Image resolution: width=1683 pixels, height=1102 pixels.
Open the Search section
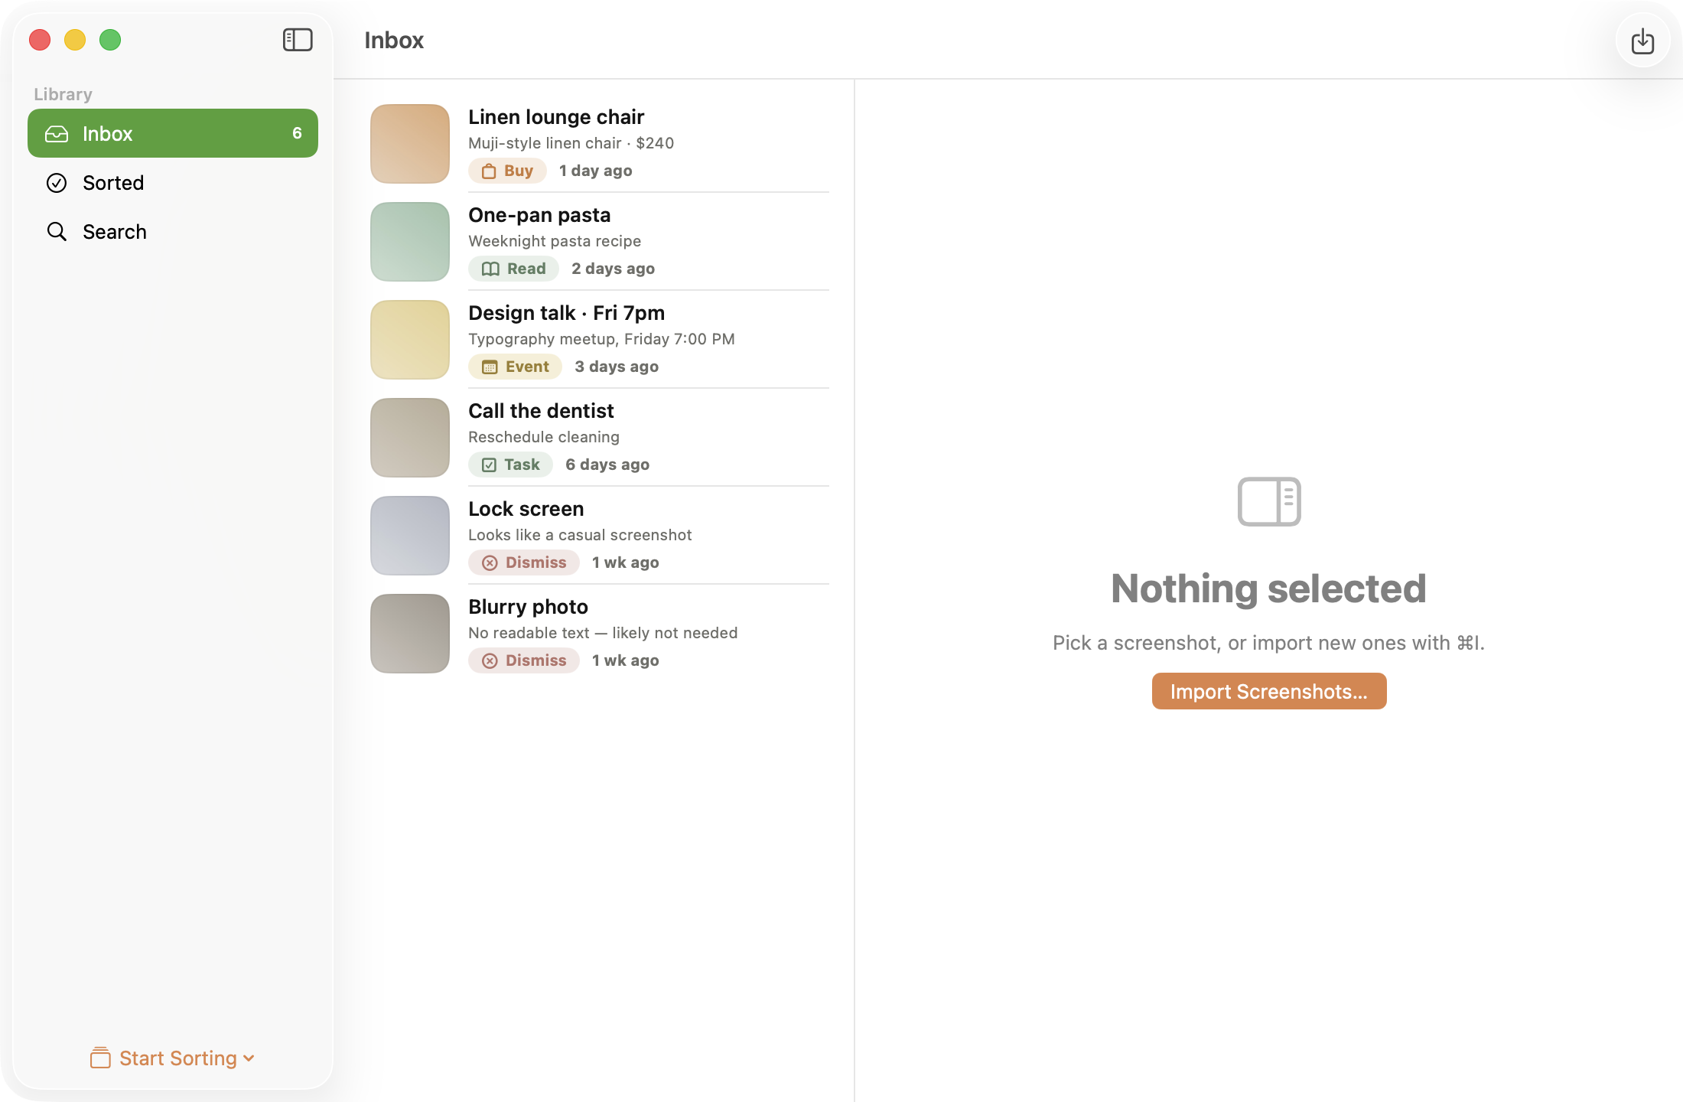point(173,231)
